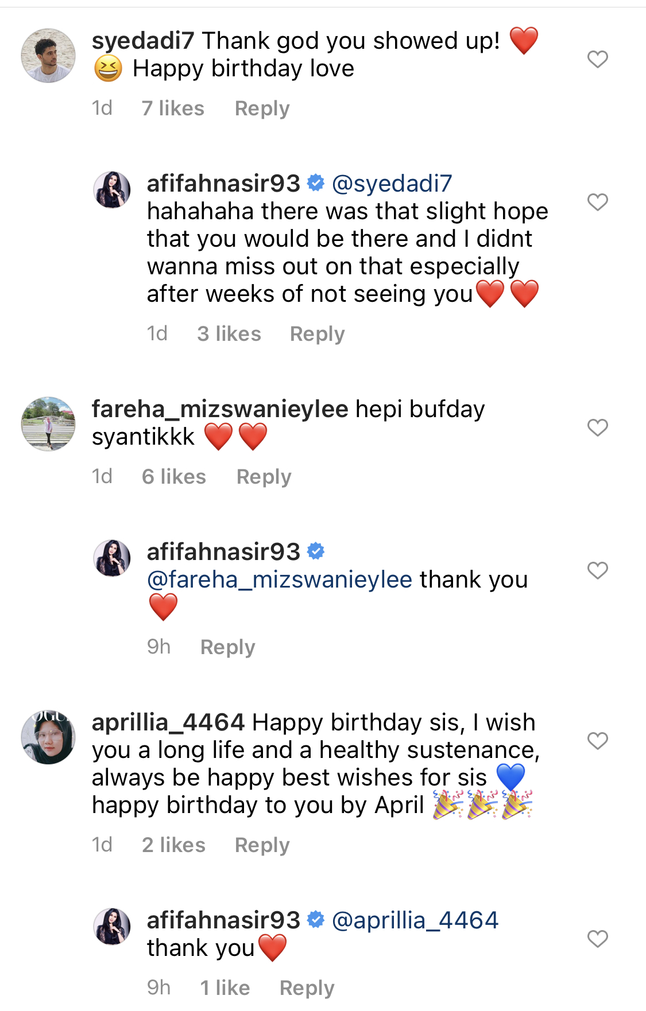Open syedadi7's profile picture
This screenshot has width=646, height=1011.
coord(48,56)
